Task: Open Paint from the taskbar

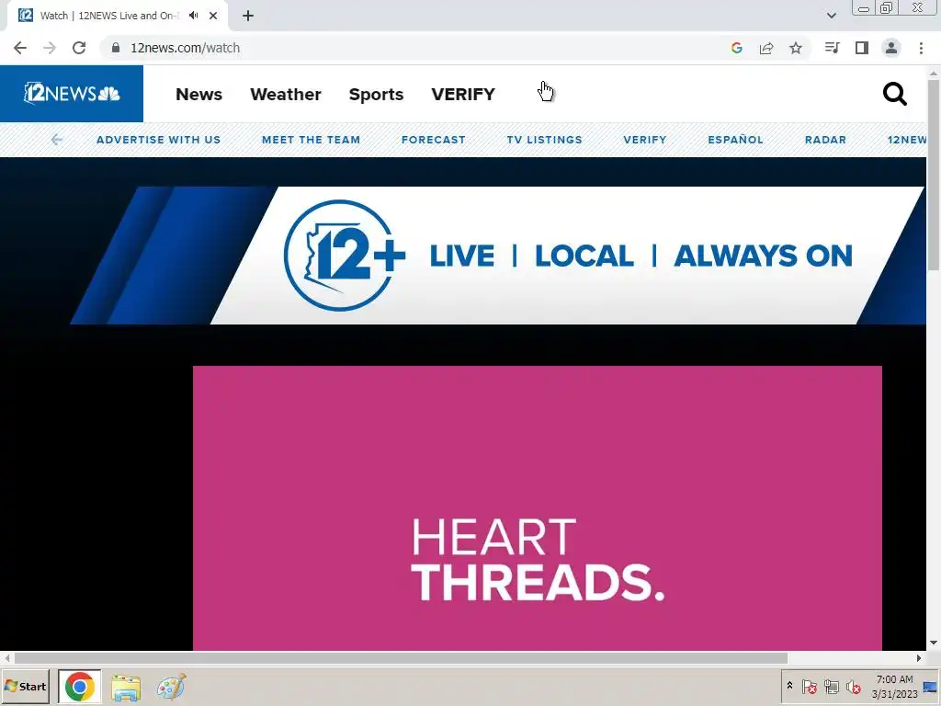Action: (171, 687)
